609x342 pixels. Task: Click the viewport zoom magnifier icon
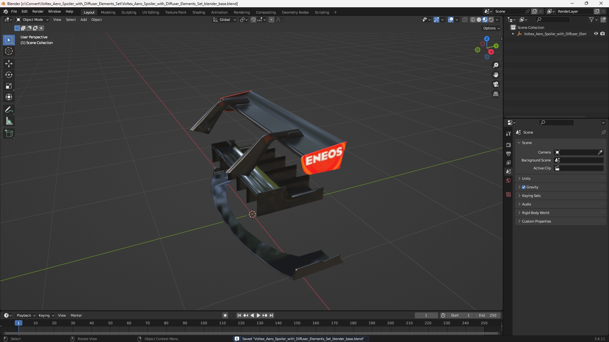(496, 65)
